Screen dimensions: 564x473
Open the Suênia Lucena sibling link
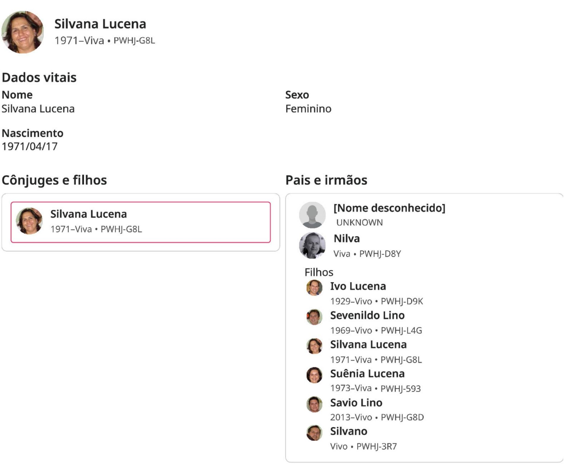point(367,374)
